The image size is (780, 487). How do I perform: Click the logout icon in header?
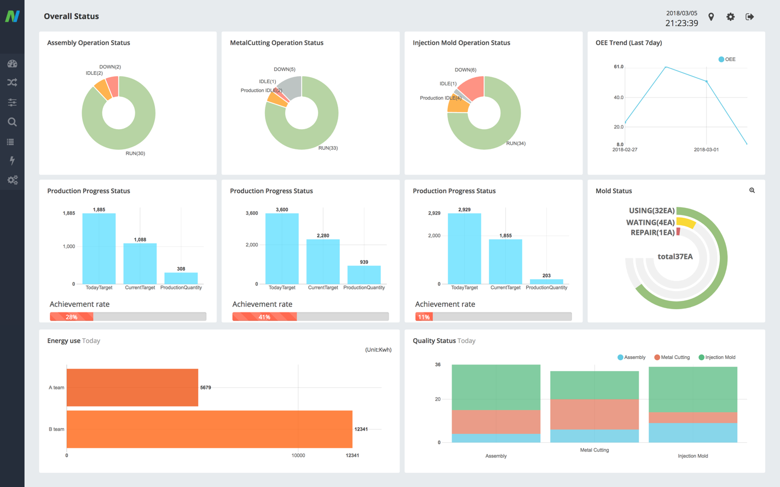[750, 17]
